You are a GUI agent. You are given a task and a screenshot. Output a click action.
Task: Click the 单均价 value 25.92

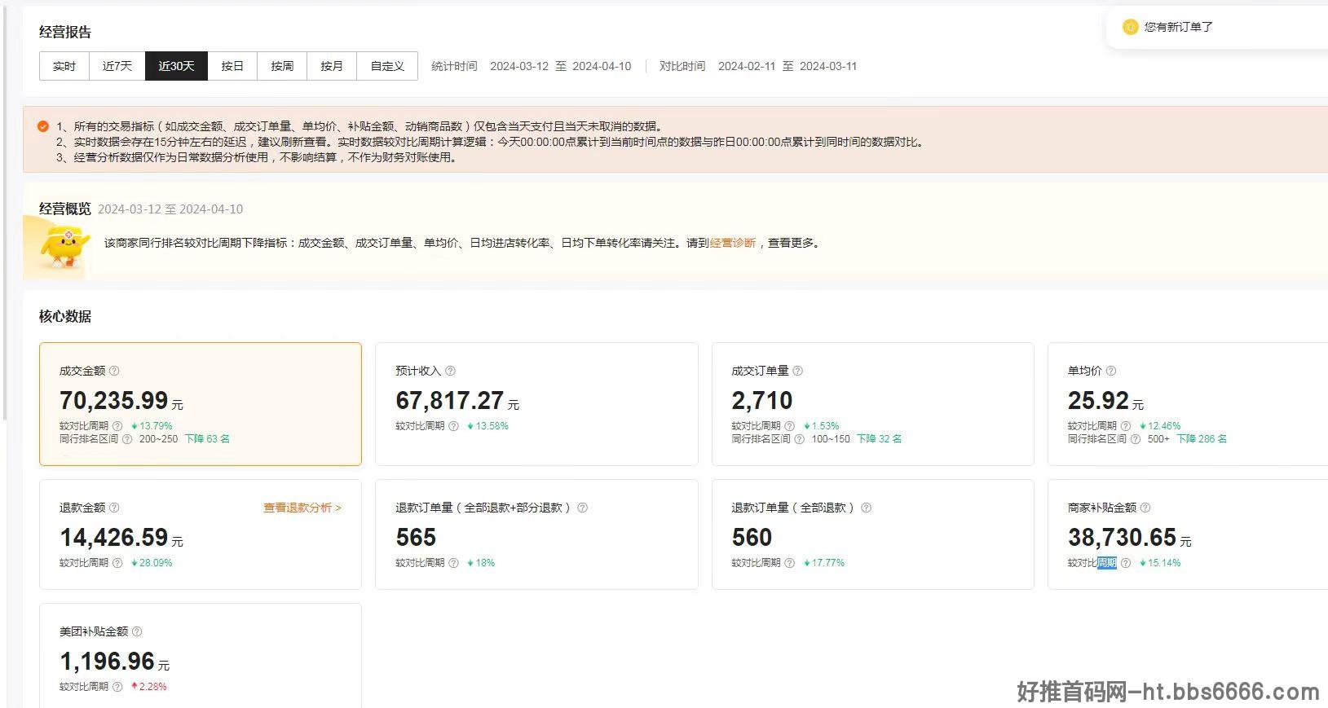point(1099,401)
